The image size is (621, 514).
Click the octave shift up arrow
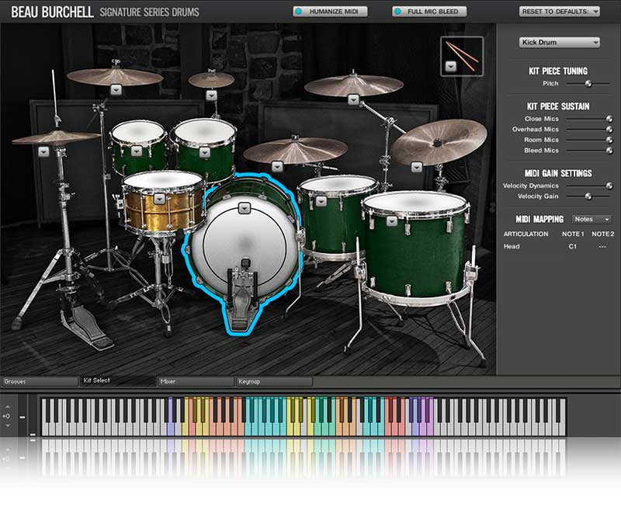pos(8,407)
